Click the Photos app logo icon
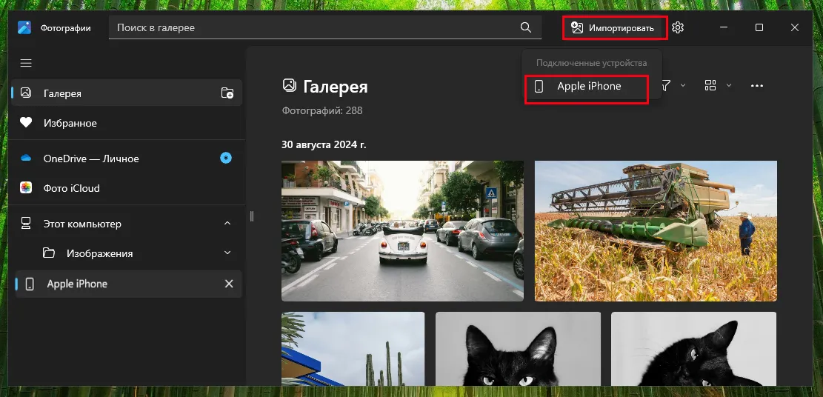The height and width of the screenshot is (397, 823). 24,28
